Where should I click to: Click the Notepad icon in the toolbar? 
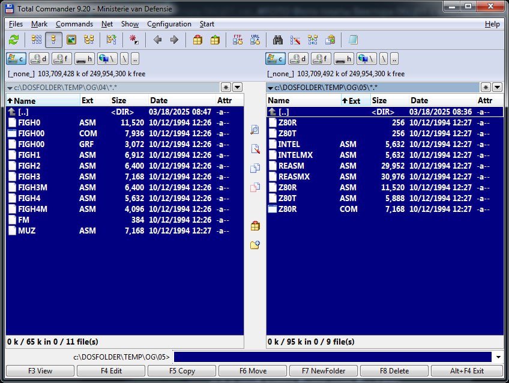(x=353, y=40)
